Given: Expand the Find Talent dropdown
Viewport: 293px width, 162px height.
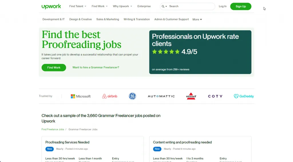Looking at the screenshot, I should click(78, 6).
